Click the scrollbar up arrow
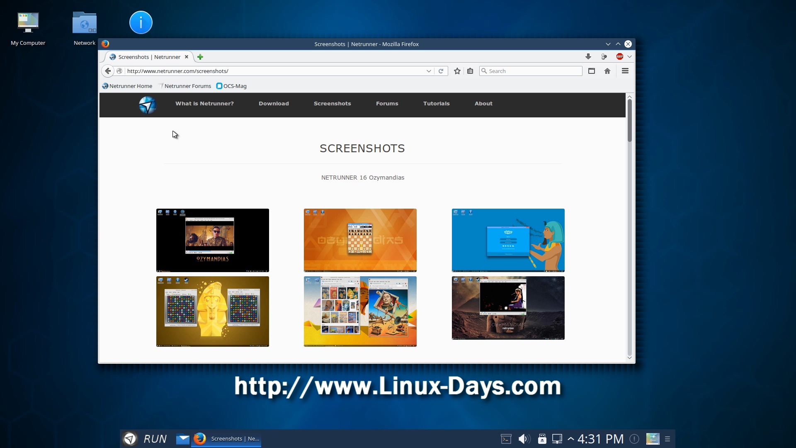Image resolution: width=796 pixels, height=448 pixels. (x=629, y=97)
